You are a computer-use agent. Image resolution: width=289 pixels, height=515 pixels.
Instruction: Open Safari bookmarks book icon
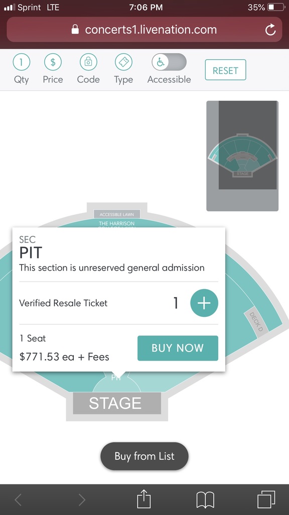click(x=205, y=500)
